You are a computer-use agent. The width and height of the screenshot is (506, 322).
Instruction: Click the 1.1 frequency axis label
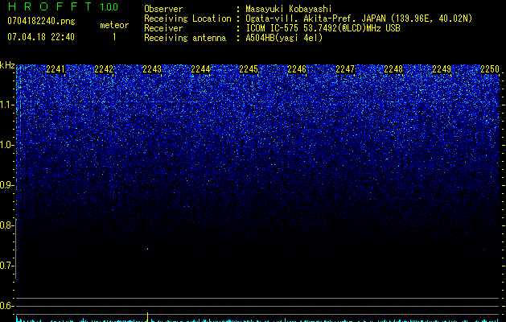(x=6, y=105)
